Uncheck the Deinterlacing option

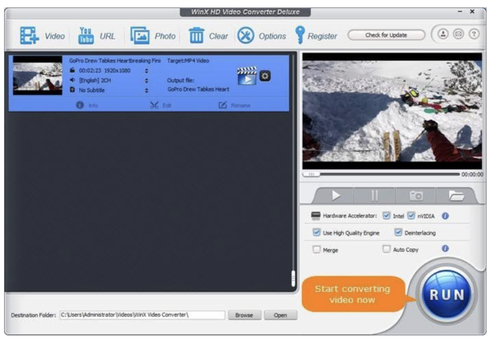398,233
